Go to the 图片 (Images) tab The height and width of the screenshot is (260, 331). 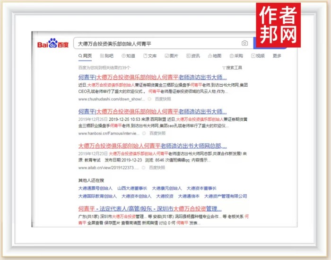[171, 56]
